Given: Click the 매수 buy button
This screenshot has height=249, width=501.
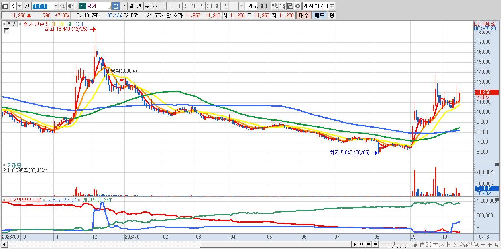Looking at the screenshot, I should [x=304, y=15].
